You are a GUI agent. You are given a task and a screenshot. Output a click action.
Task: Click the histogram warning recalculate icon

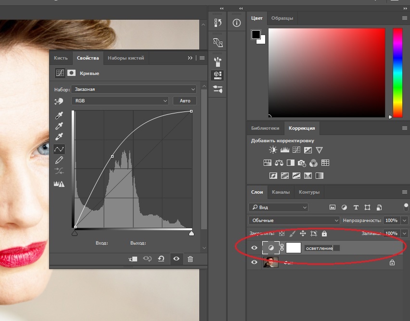pyautogui.click(x=59, y=184)
